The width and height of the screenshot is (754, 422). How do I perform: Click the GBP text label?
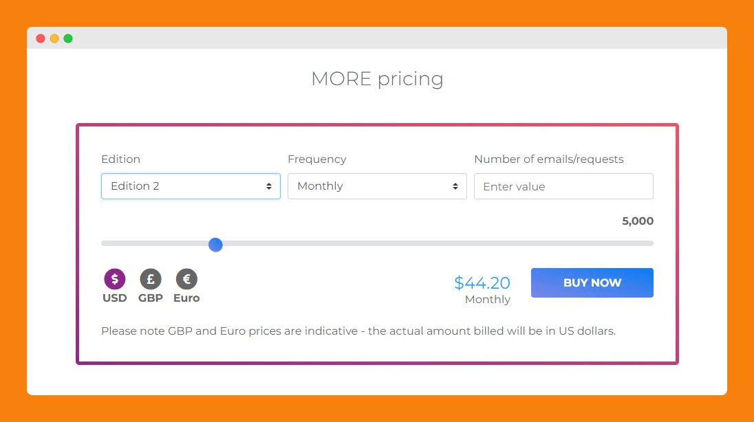click(x=151, y=298)
